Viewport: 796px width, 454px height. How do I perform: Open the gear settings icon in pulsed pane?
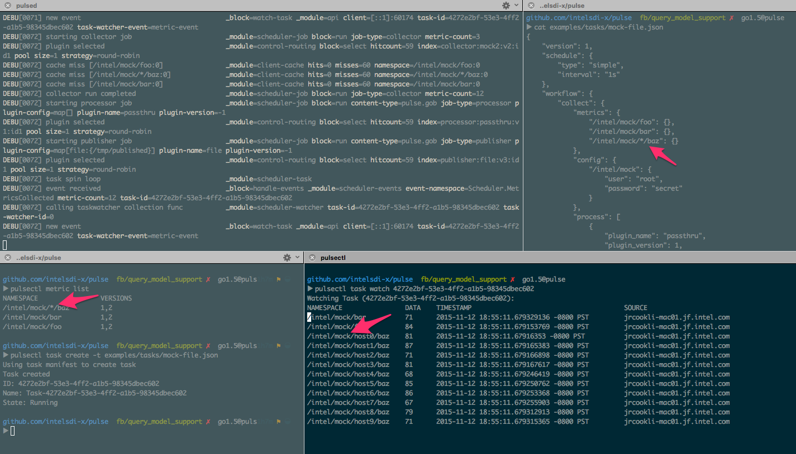tap(506, 5)
